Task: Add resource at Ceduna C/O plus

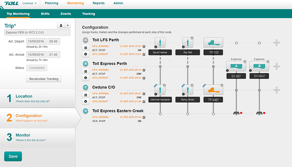Action: click(277, 90)
